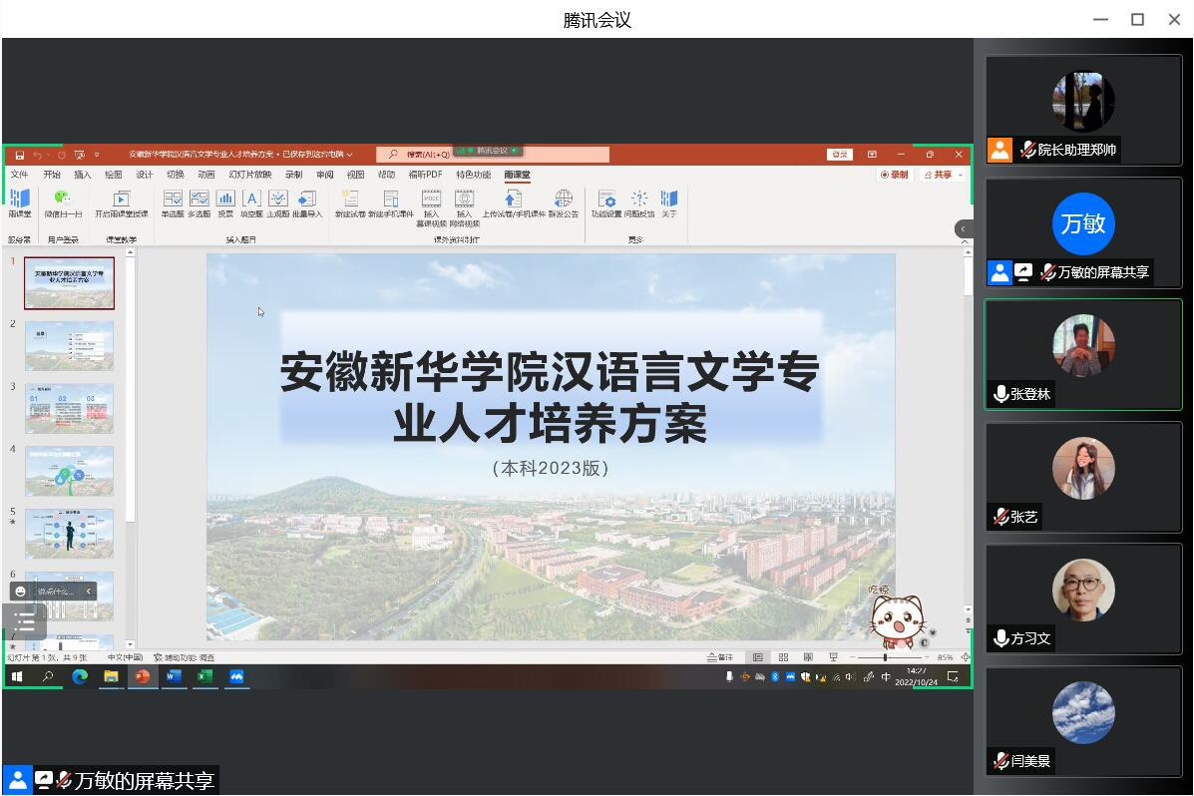Open Excel from the Windows taskbar
Viewport: 1194px width, 796px height.
click(x=204, y=676)
